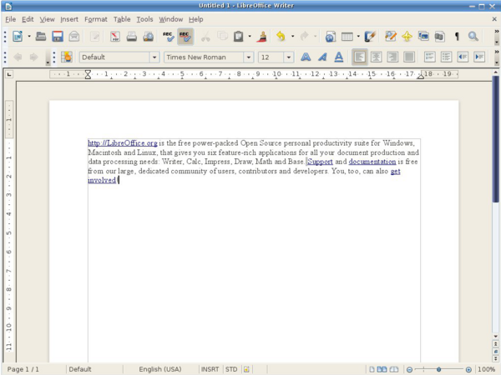Click the documentation link in the text
This screenshot has height=375, width=501.
click(x=372, y=162)
